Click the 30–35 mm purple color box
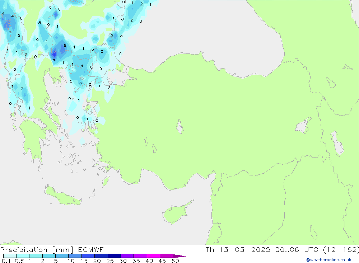 pos(127,256)
